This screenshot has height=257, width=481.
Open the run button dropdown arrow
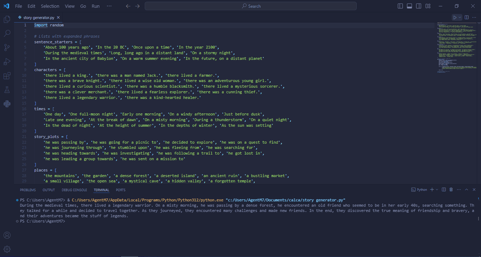[x=460, y=17]
